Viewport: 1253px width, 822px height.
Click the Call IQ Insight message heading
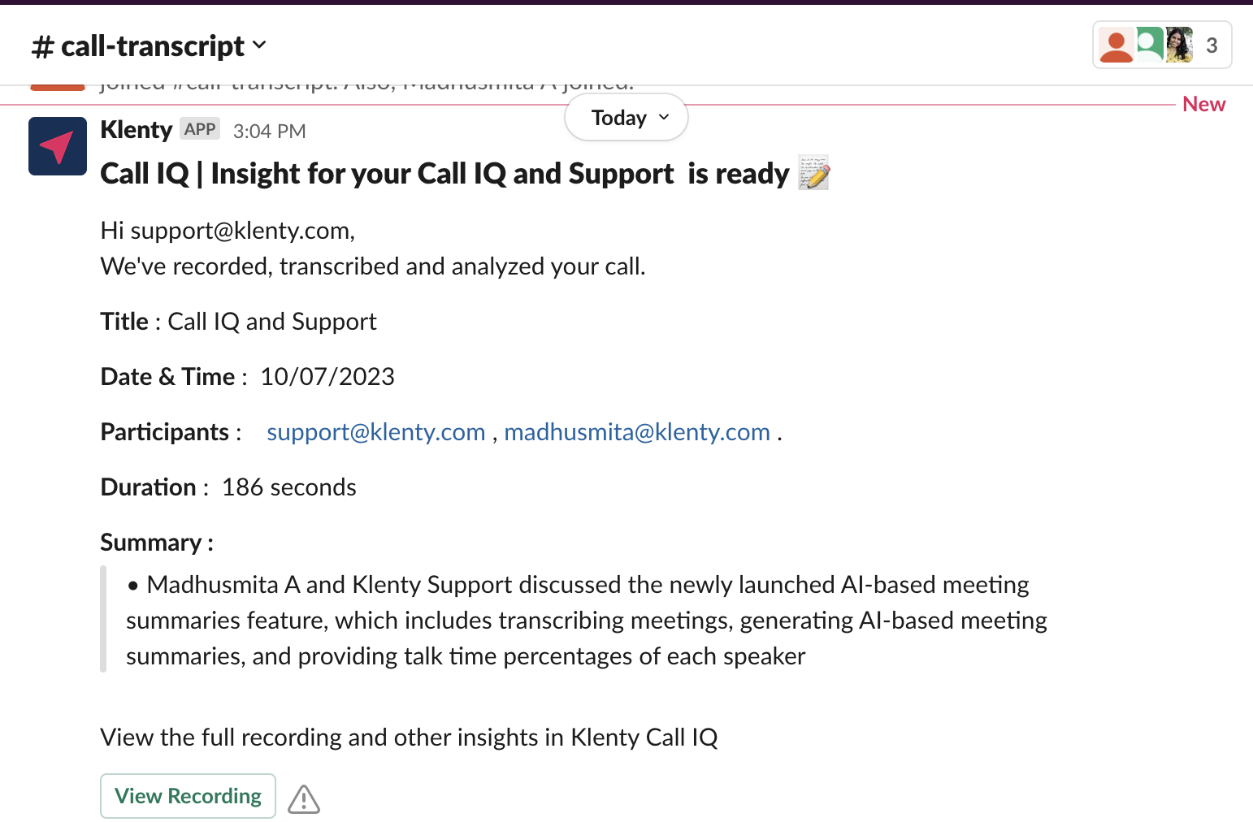[444, 174]
